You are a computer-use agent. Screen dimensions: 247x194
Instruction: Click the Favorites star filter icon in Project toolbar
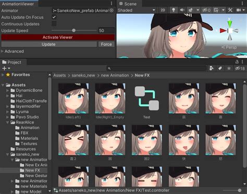[x=229, y=68]
